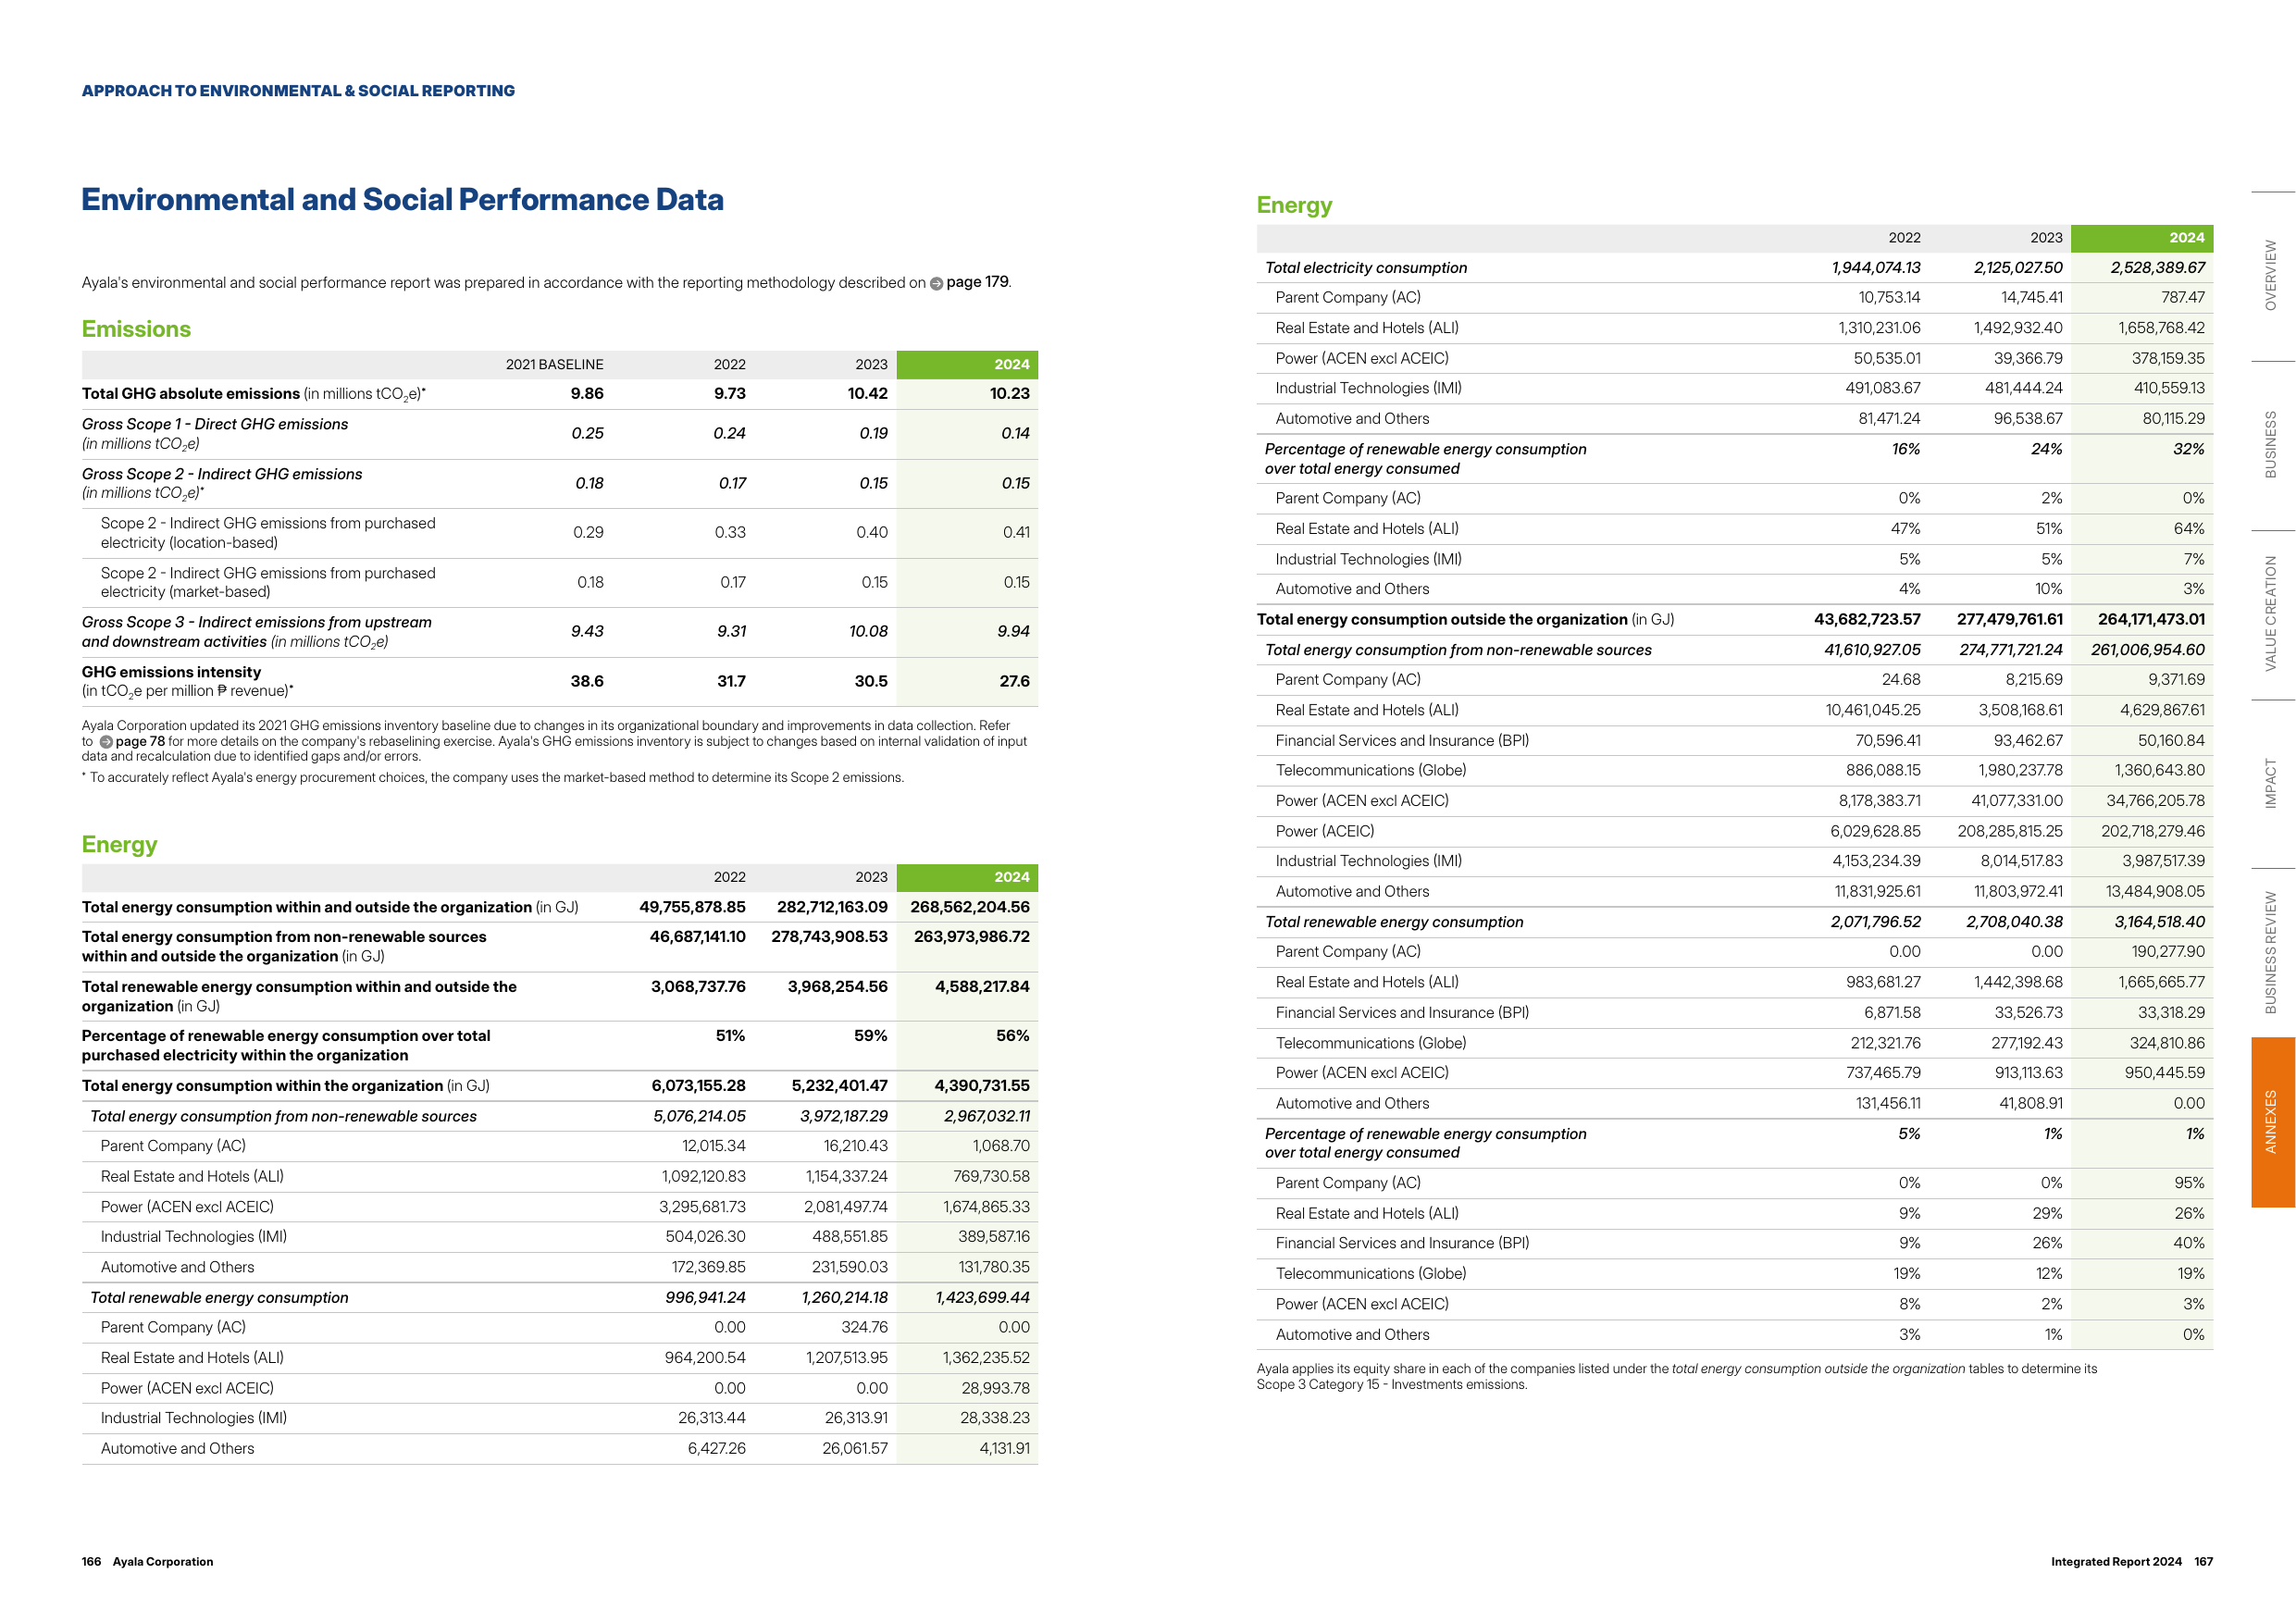
Task: Click the Gross Scope 3 2024 value 9.94
Action: (x=1013, y=631)
